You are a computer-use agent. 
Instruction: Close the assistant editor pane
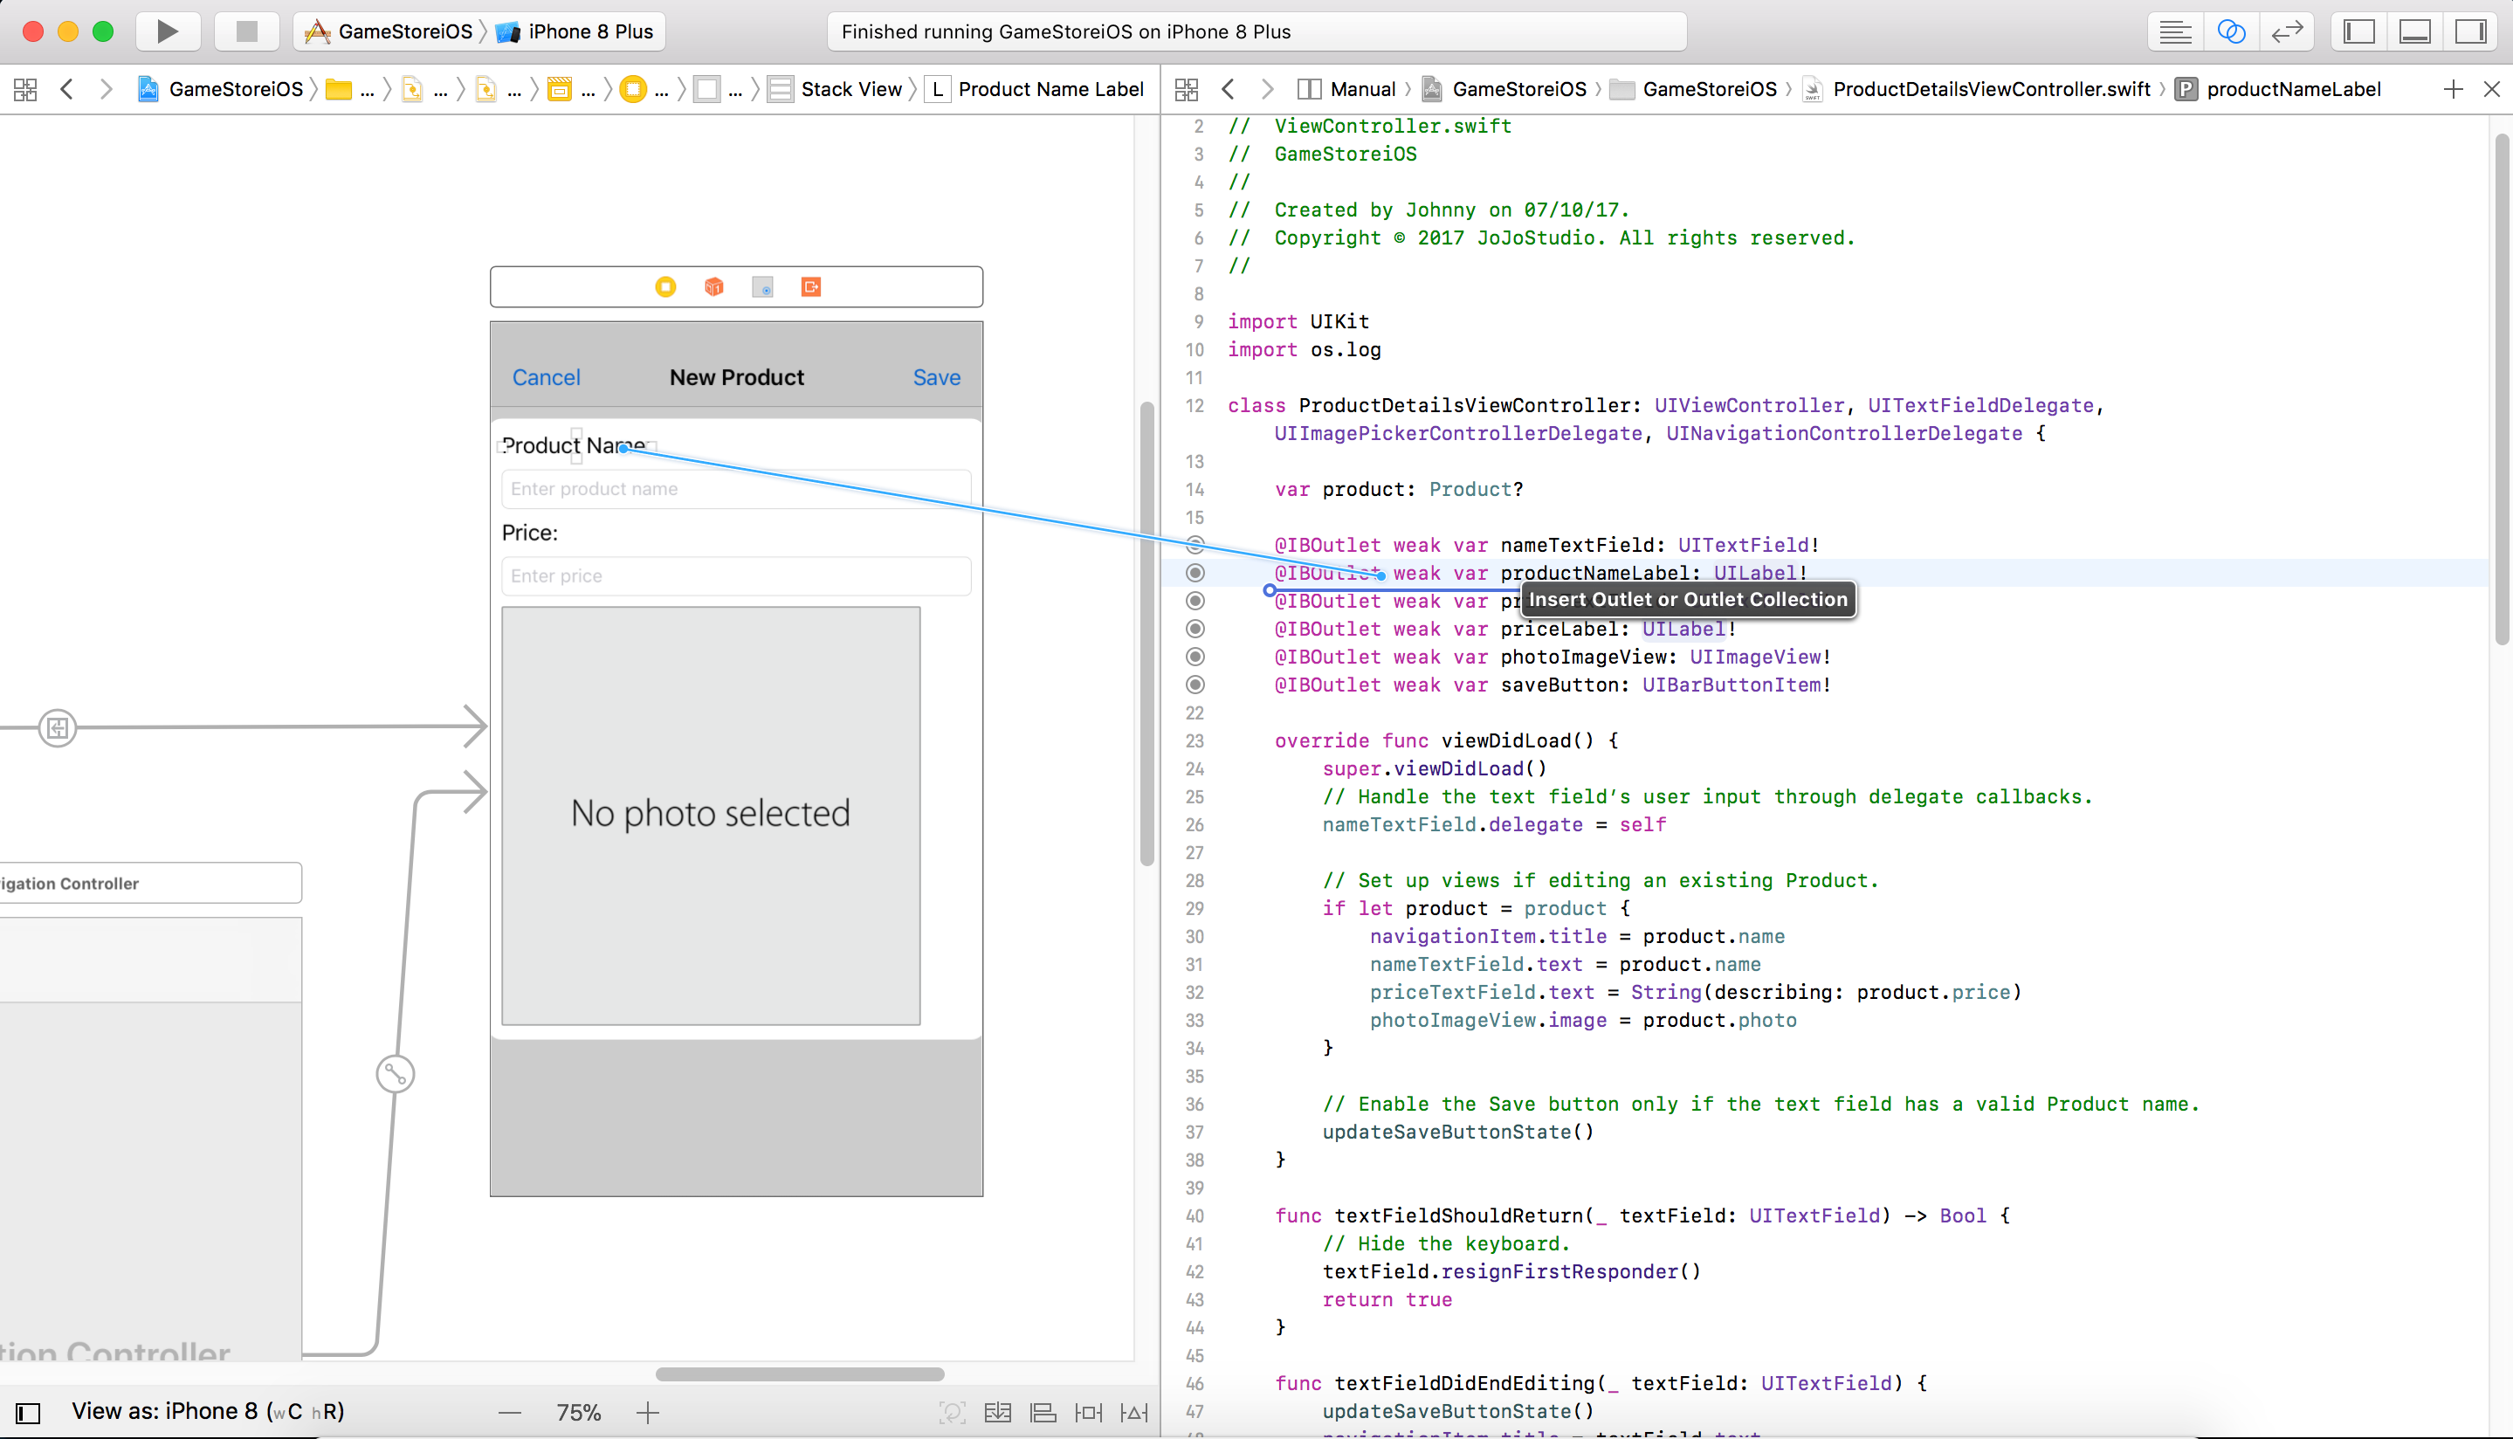coord(2491,90)
